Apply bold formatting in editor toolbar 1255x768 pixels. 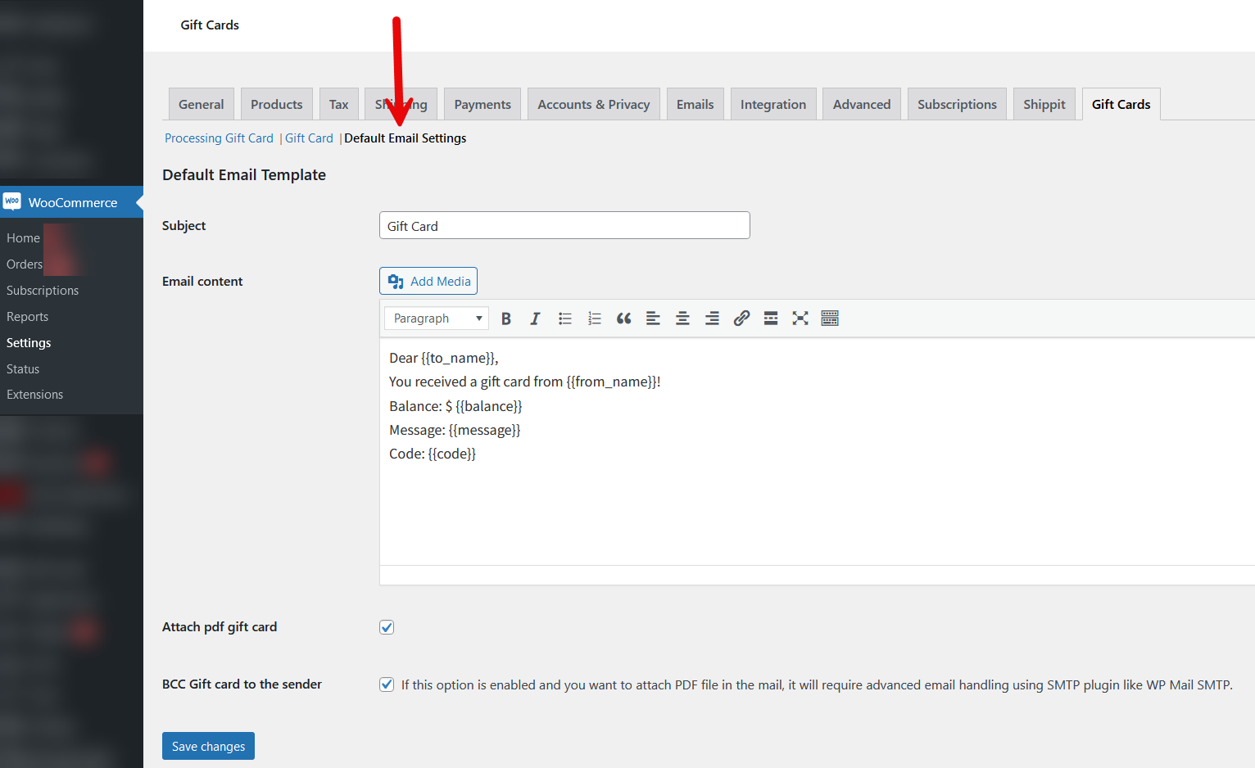pos(506,318)
